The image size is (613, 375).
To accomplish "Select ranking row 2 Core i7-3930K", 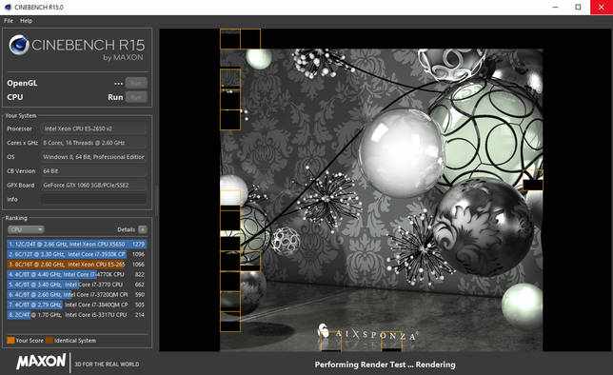I will (76, 254).
